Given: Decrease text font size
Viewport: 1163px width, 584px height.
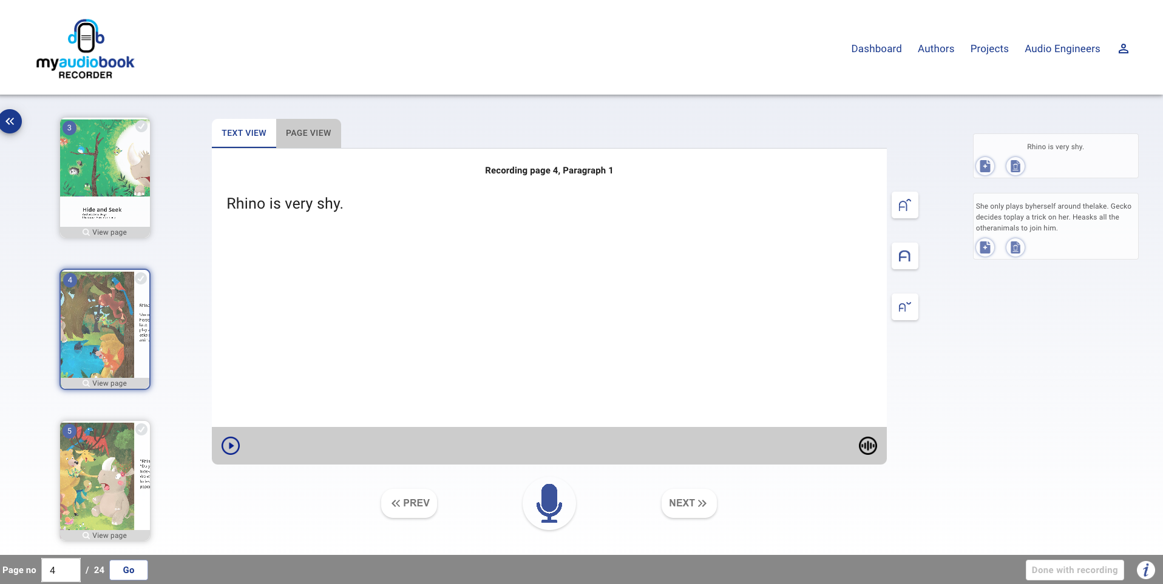Looking at the screenshot, I should click(x=904, y=307).
